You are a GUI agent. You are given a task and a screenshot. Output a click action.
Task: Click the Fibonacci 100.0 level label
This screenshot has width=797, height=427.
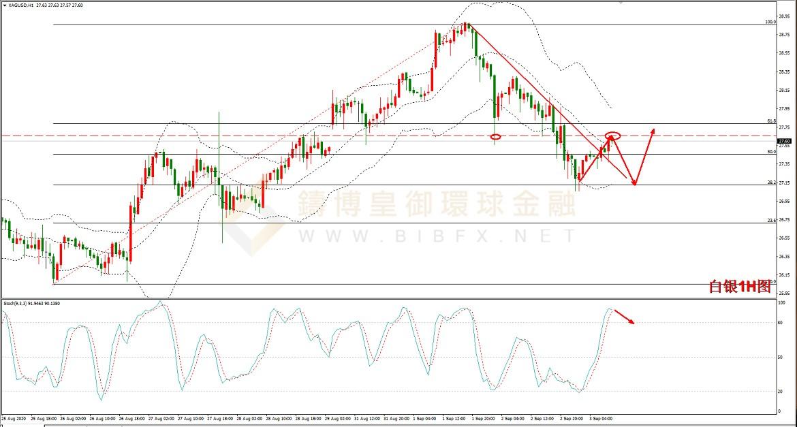coord(770,22)
